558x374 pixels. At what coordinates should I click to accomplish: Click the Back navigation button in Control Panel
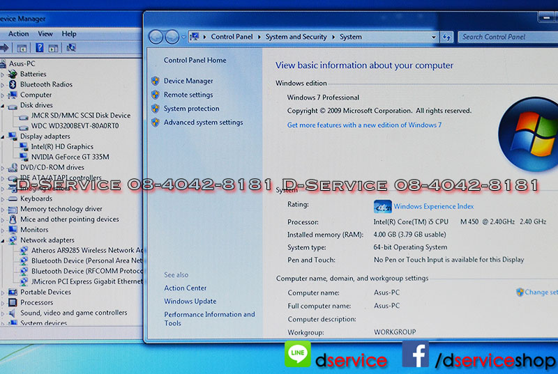pyautogui.click(x=156, y=37)
